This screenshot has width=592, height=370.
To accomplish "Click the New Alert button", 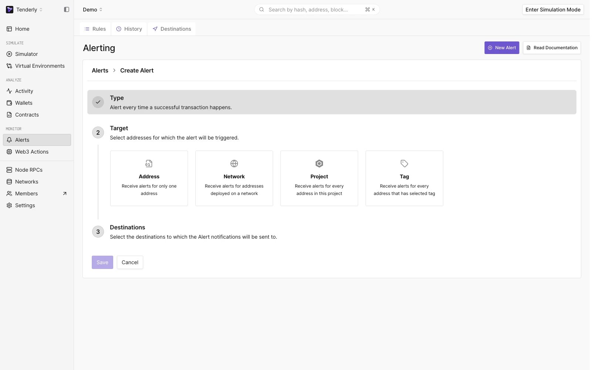I will tap(502, 48).
